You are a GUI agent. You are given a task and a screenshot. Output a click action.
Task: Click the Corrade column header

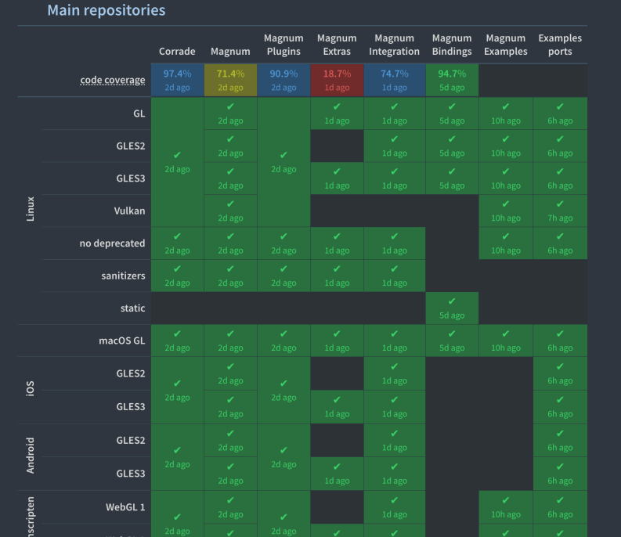177,52
